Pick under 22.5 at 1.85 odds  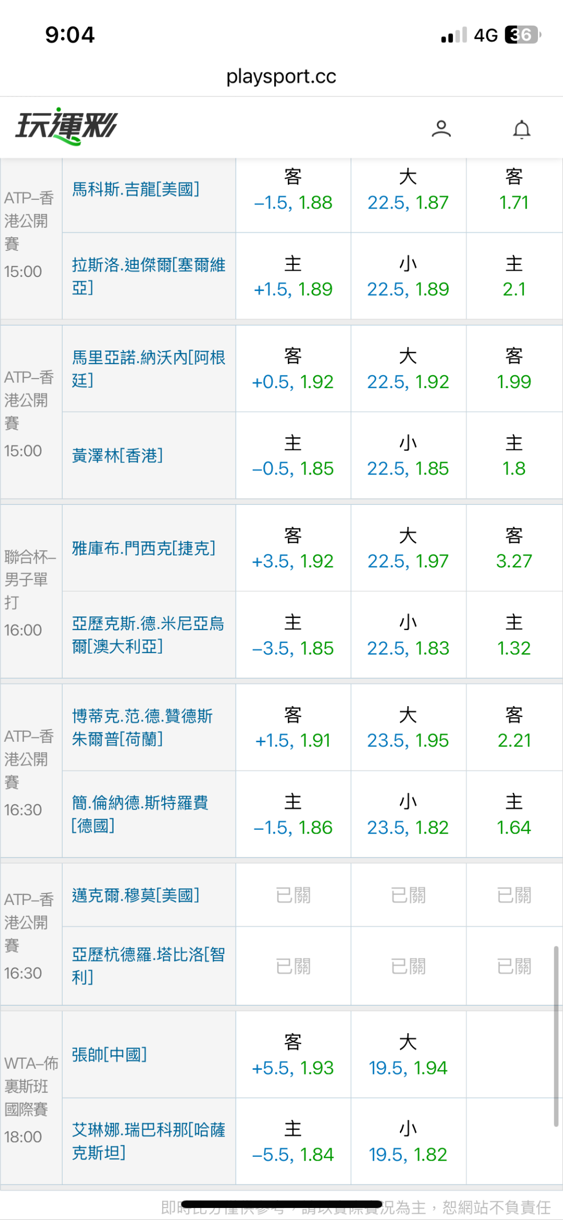[408, 468]
